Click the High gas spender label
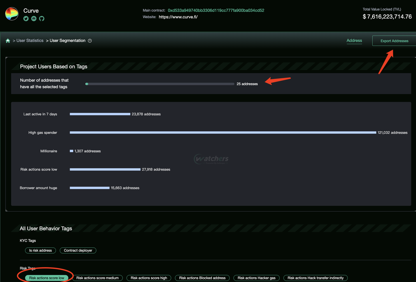 43,133
